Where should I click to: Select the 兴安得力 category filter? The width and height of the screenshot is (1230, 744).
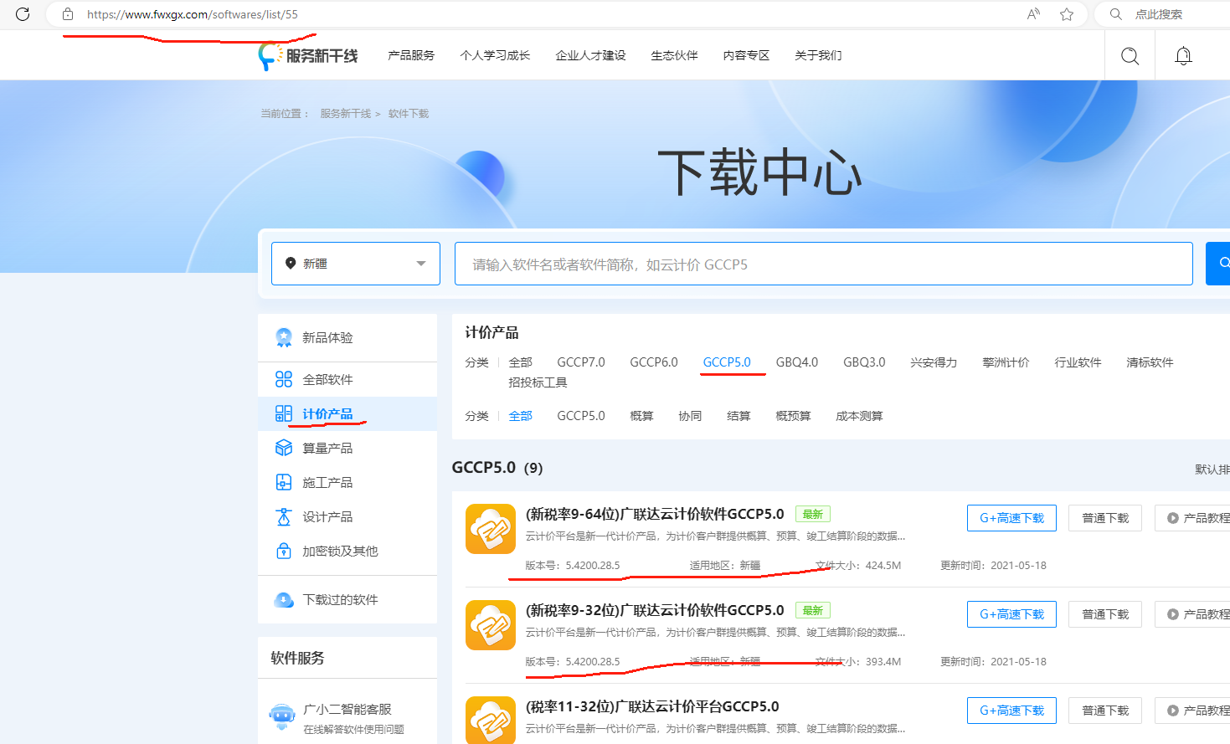(x=934, y=362)
